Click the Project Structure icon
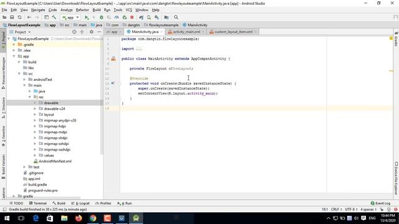 click(x=166, y=17)
